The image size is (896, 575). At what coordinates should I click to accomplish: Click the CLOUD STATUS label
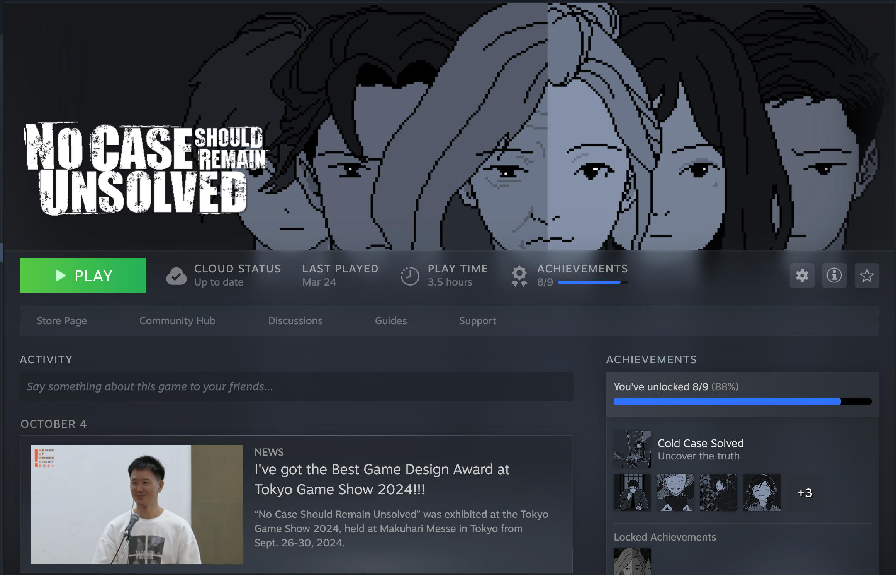238,269
